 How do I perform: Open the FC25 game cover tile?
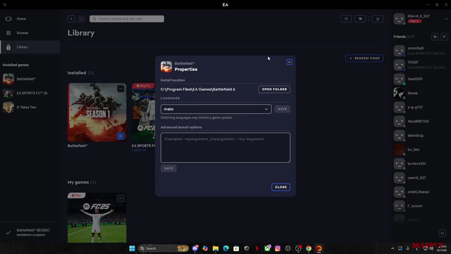click(x=97, y=217)
